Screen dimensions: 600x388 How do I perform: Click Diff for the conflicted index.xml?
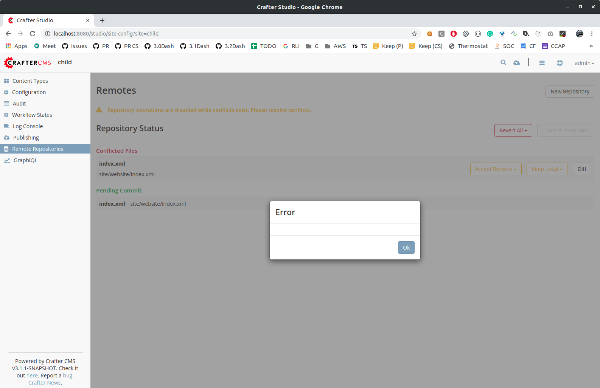click(x=582, y=169)
